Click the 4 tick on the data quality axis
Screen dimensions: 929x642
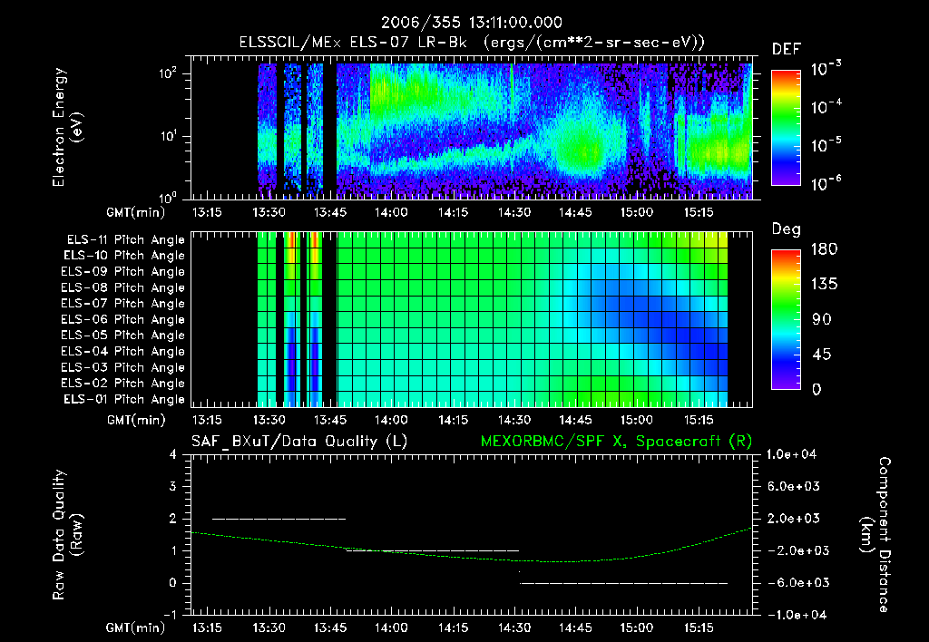pyautogui.click(x=173, y=454)
